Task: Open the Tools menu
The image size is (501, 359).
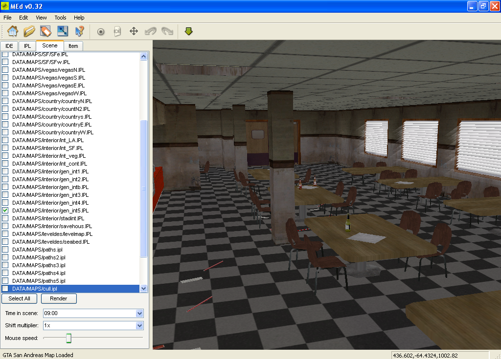Action: [x=60, y=18]
